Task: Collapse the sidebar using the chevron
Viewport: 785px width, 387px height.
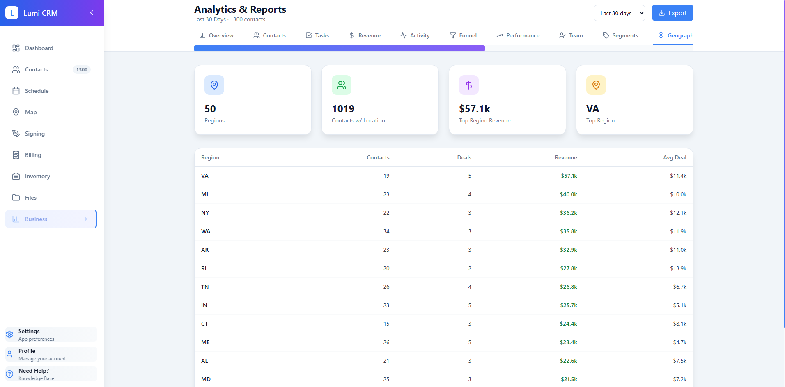Action: 92,13
